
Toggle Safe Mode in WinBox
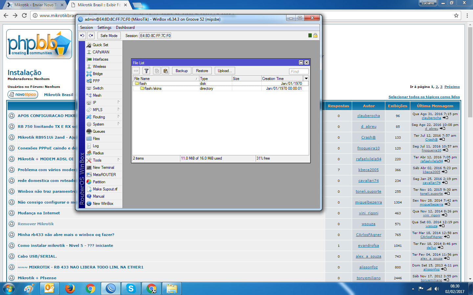[109, 36]
